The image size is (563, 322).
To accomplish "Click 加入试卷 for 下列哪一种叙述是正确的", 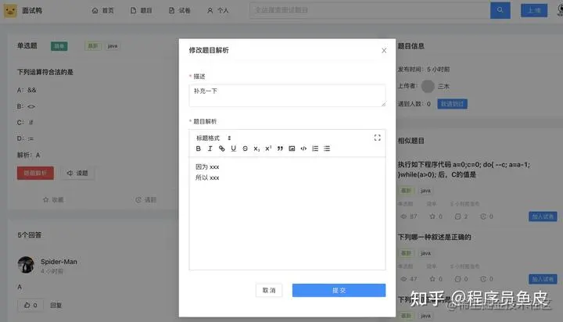I will [543, 279].
